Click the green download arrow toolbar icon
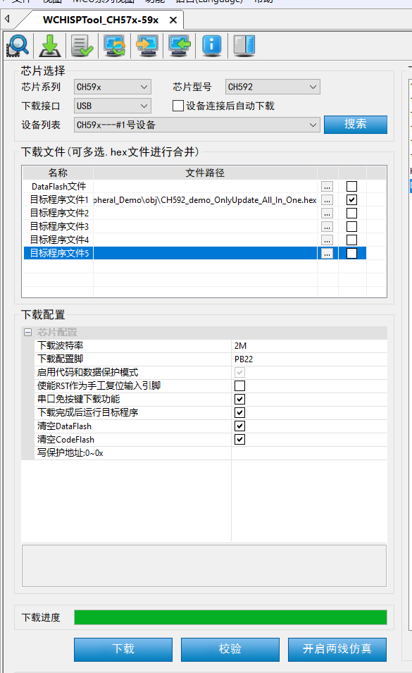 tap(50, 46)
